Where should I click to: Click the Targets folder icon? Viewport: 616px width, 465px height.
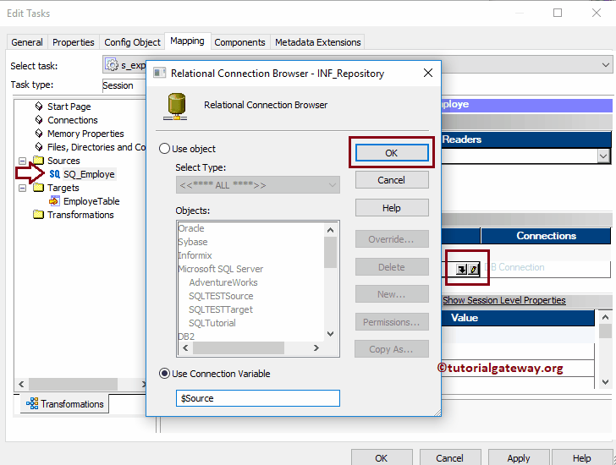pos(39,188)
